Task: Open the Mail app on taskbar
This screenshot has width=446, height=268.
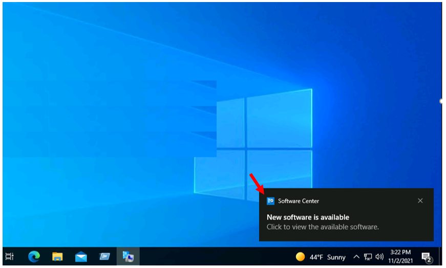Action: point(81,256)
